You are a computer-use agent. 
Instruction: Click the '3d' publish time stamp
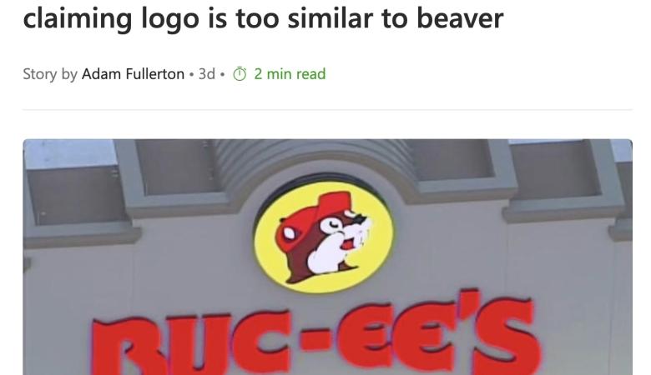pos(207,74)
